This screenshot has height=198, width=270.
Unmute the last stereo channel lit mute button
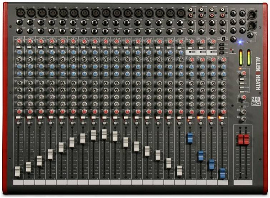(x=221, y=118)
